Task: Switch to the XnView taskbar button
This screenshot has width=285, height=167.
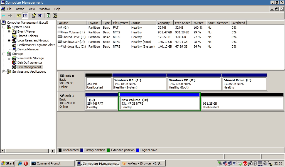Action: click(143, 163)
